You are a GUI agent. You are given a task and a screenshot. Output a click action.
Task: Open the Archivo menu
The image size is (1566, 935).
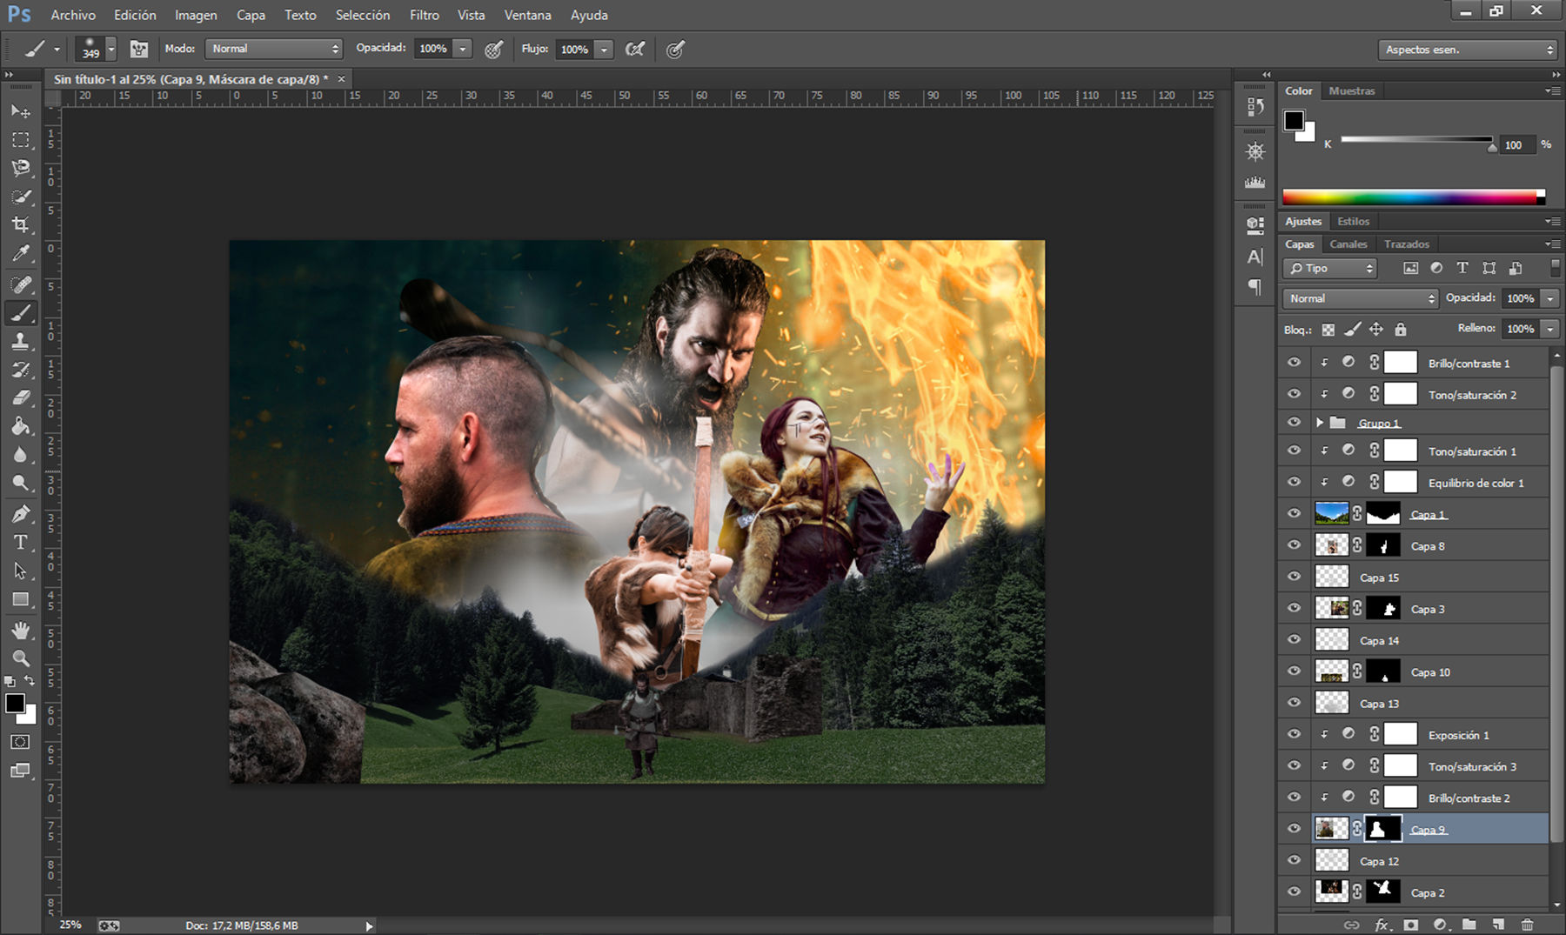73,15
